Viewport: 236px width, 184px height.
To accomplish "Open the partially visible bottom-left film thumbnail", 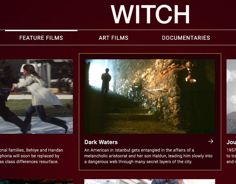I will click(x=36, y=182).
